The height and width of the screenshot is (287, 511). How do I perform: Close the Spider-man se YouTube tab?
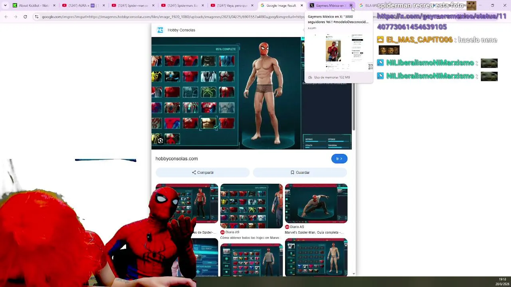click(x=153, y=6)
